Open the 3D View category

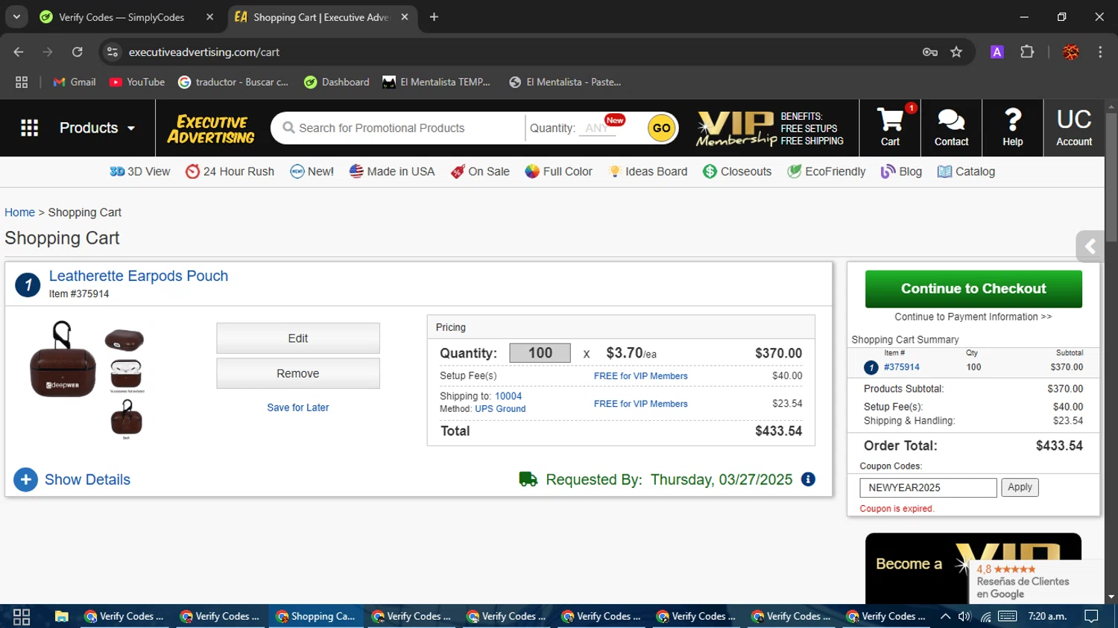[x=140, y=171]
